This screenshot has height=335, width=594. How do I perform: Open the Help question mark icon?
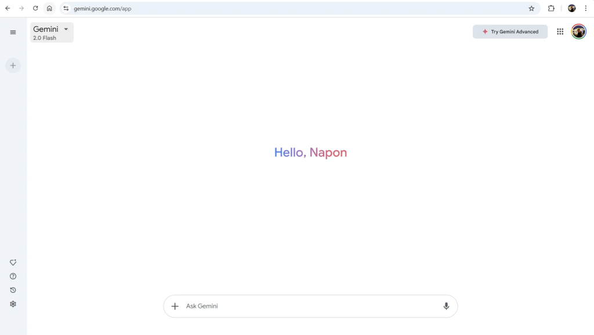coord(13,277)
